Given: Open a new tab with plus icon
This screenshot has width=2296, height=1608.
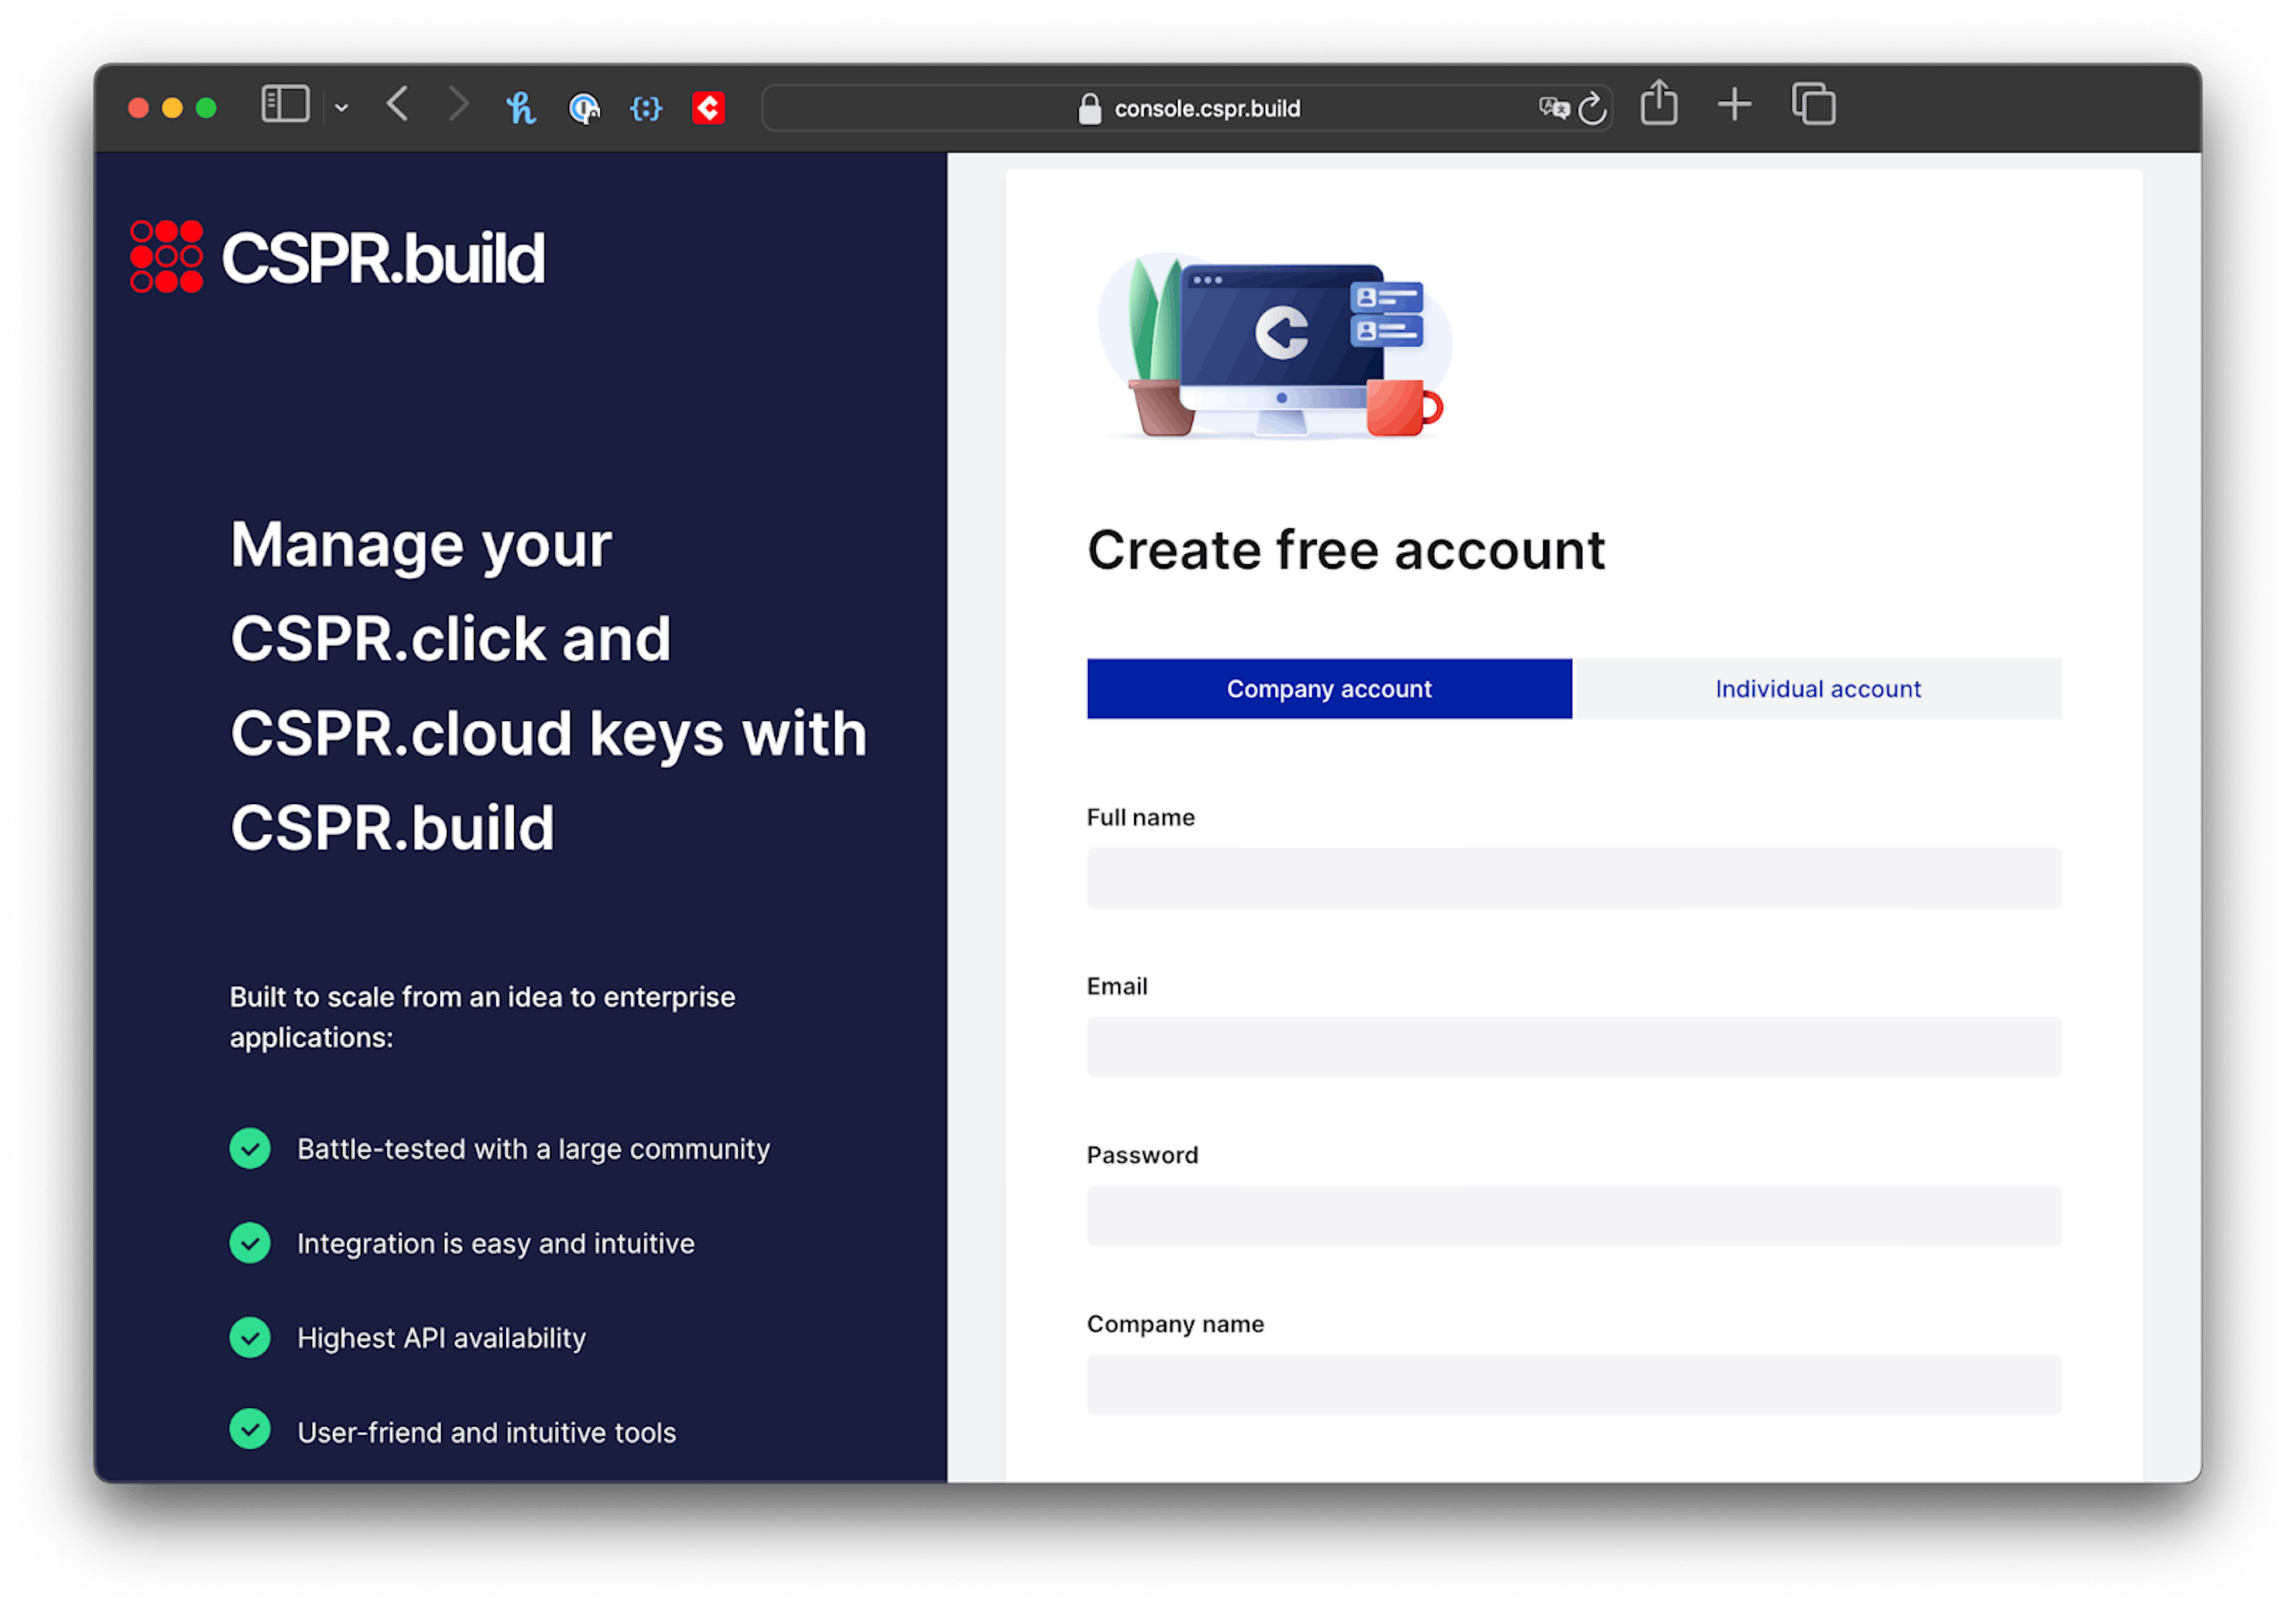Looking at the screenshot, I should [1735, 105].
